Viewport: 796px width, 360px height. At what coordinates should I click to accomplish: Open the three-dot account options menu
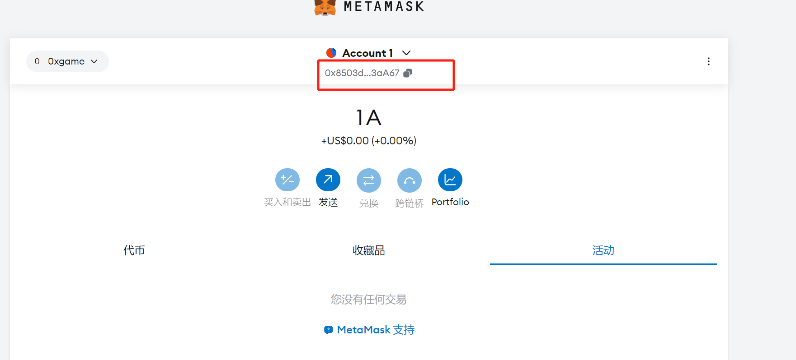pos(708,61)
